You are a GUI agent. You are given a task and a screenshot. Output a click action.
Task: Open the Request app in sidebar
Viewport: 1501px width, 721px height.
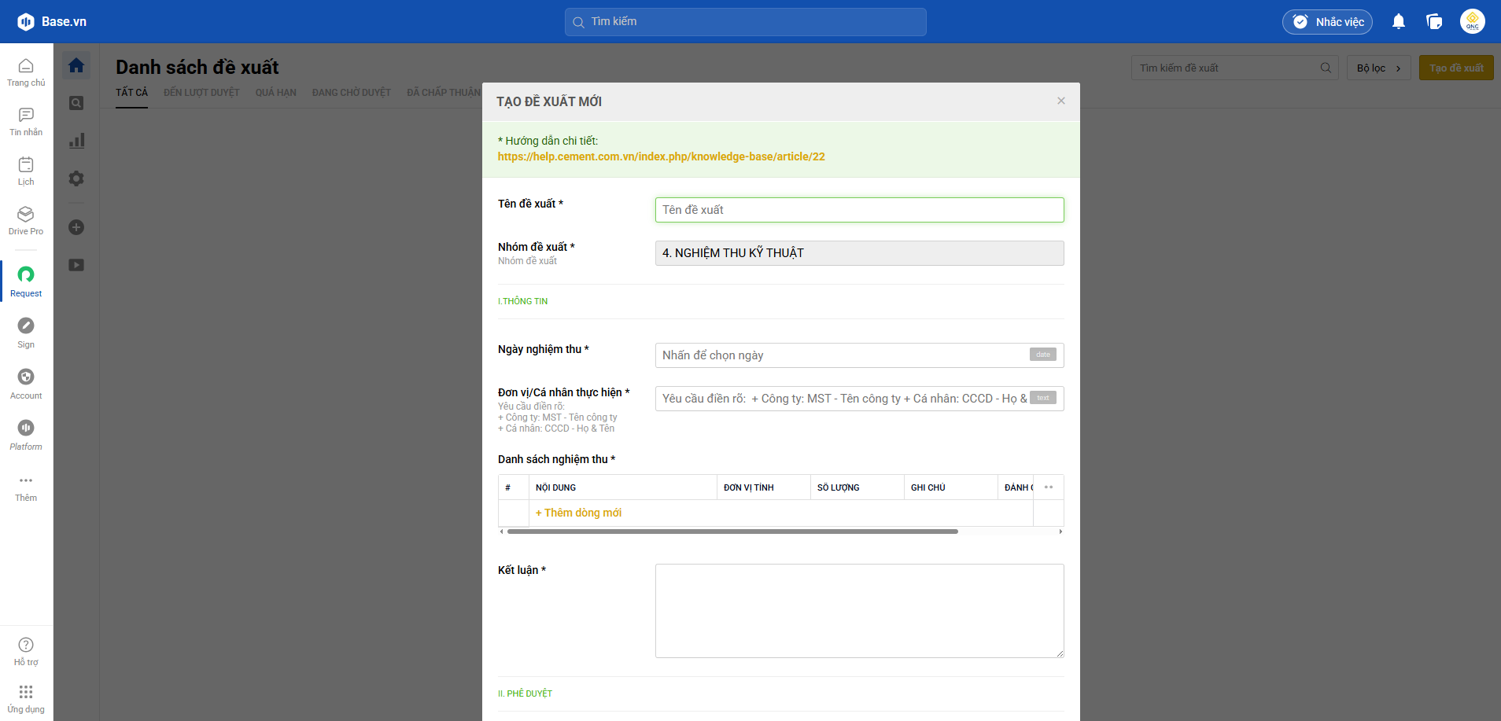[x=26, y=281]
